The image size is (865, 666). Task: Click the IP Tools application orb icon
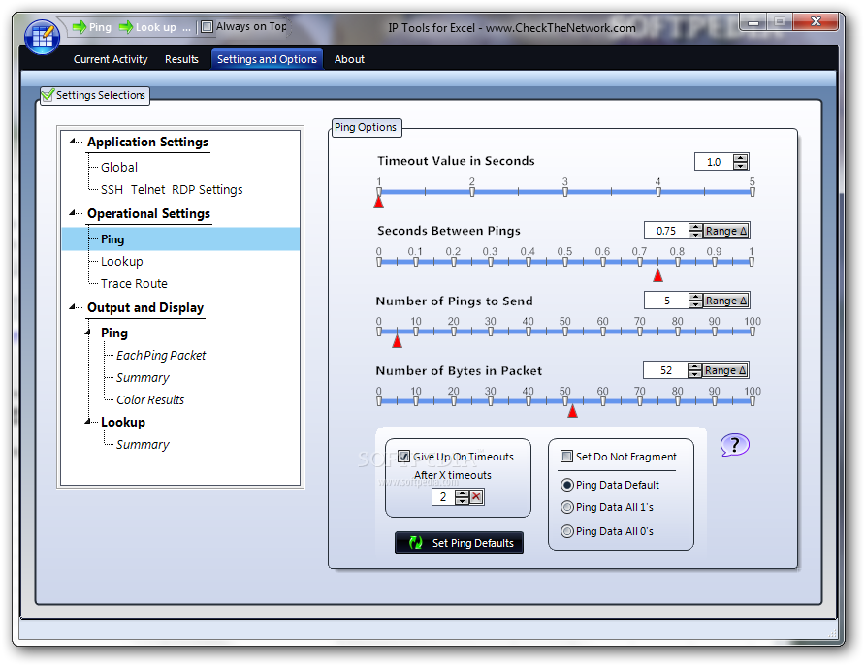tap(42, 37)
